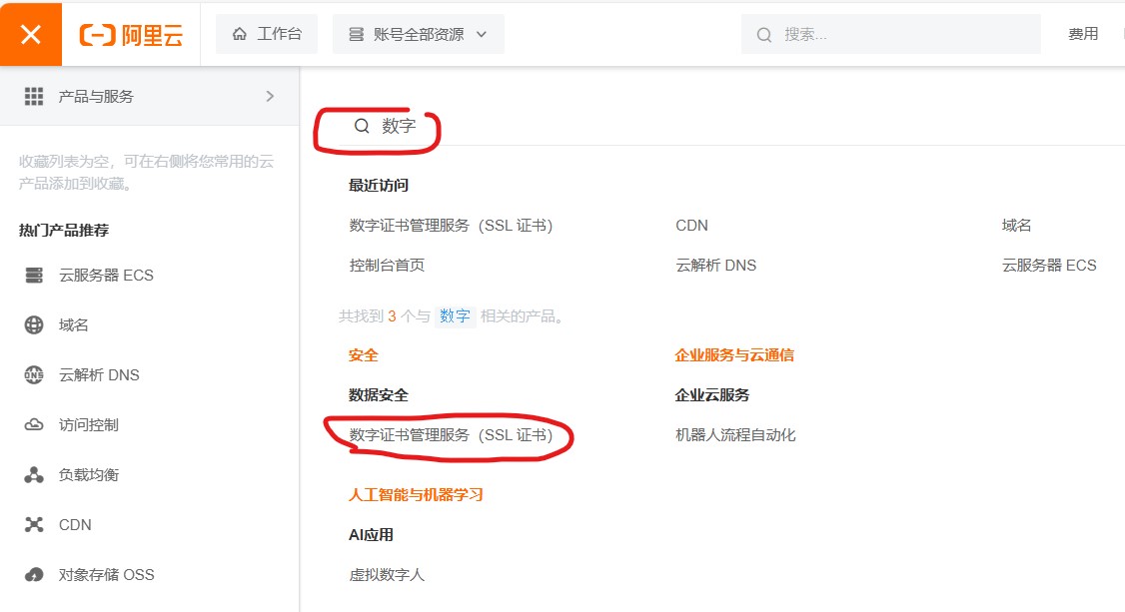Open recent 数字证书管理服务 (SSL 证书) link
The height and width of the screenshot is (612, 1125).
[452, 226]
